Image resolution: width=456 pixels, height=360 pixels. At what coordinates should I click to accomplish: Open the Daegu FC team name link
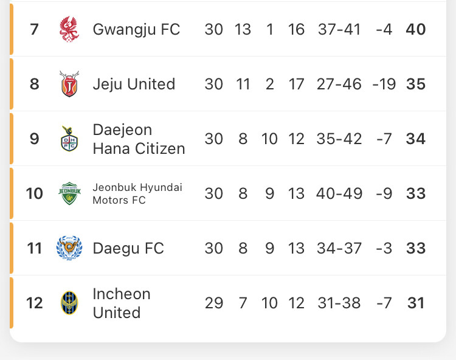click(128, 248)
